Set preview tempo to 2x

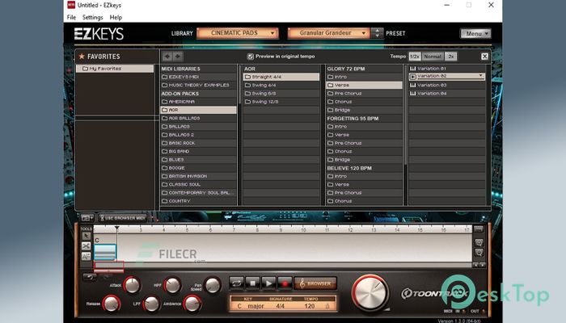(451, 57)
